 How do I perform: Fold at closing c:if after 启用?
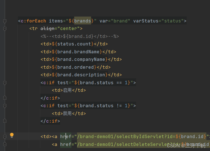tap(5, 98)
